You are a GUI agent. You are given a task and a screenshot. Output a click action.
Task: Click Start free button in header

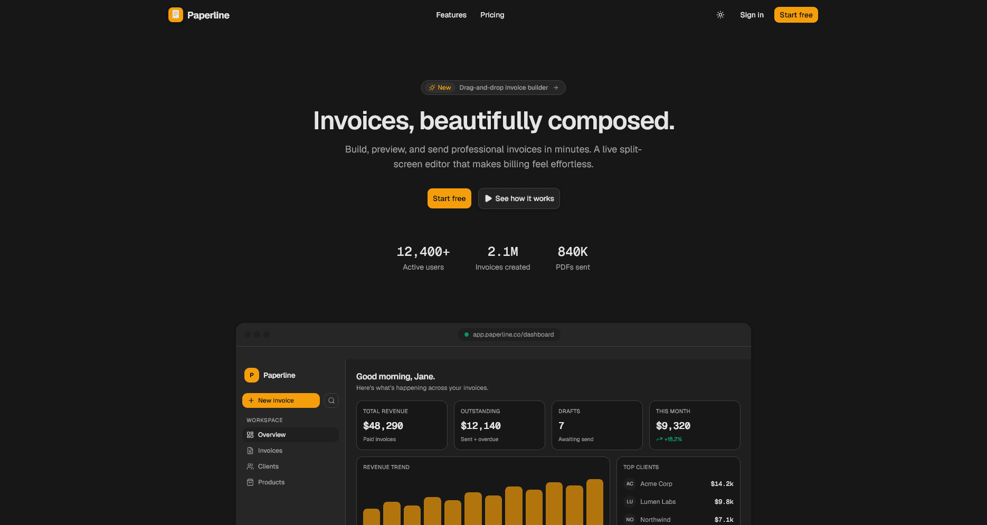click(x=796, y=15)
